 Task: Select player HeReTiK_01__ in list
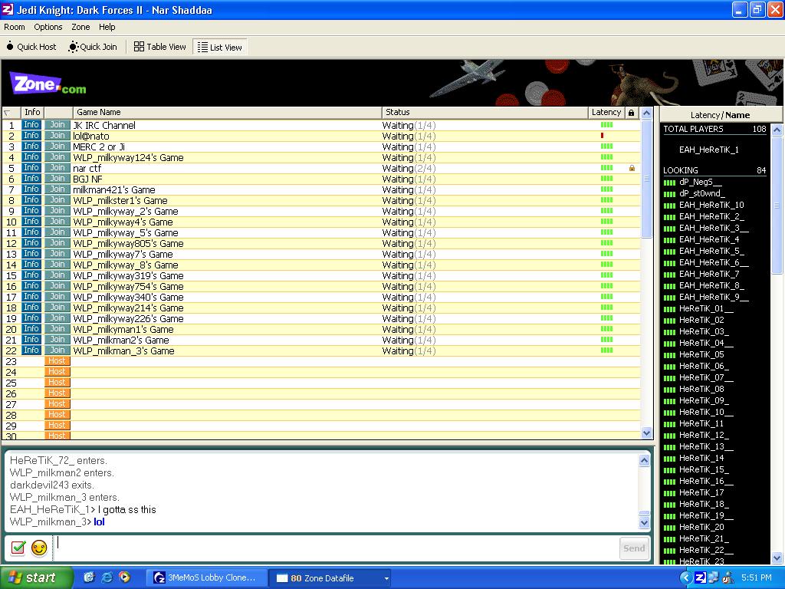click(x=706, y=308)
